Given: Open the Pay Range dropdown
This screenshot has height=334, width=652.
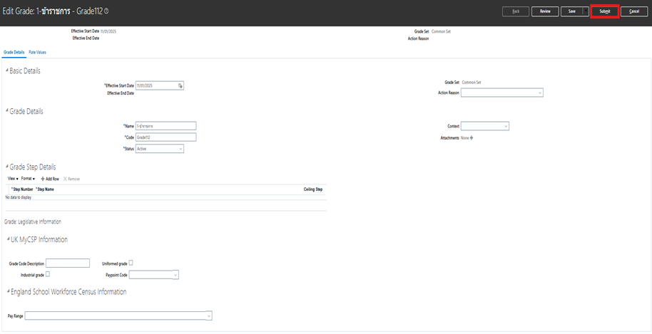Looking at the screenshot, I should point(118,315).
